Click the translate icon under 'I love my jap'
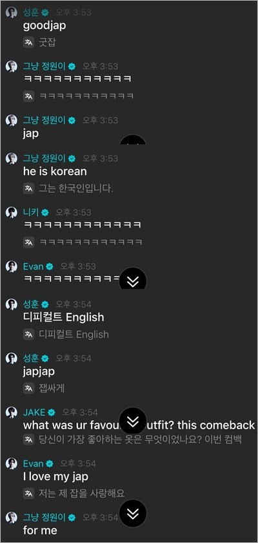 (28, 493)
